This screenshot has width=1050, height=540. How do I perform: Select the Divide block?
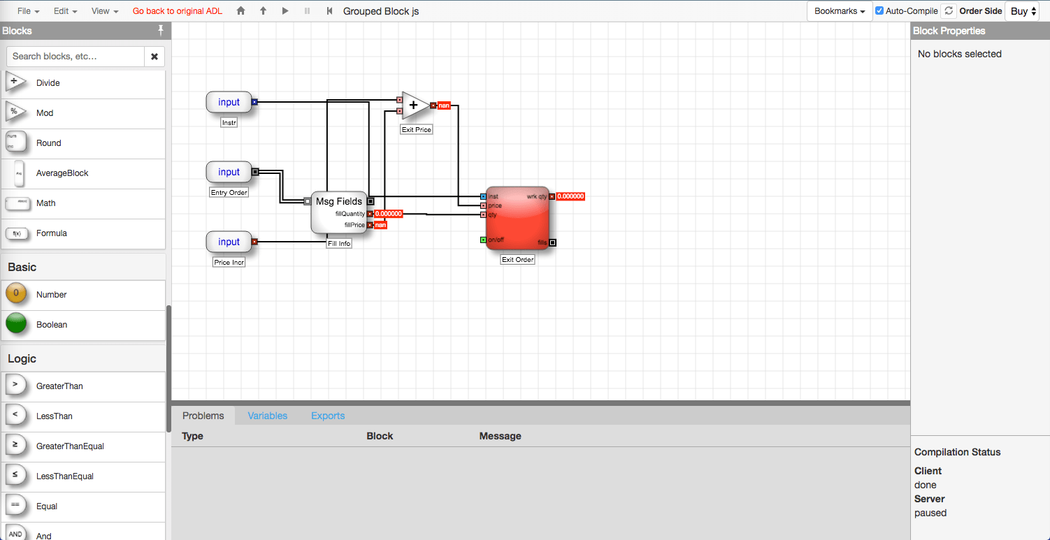click(x=83, y=83)
